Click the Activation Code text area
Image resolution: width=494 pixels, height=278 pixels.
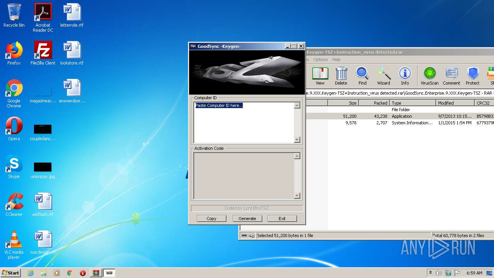point(244,176)
